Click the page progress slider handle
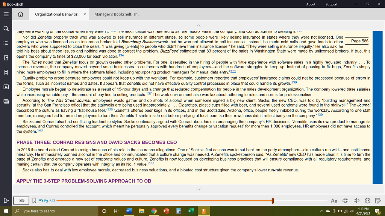Image resolution: width=385 pixels, height=216 pixels. click(273, 201)
